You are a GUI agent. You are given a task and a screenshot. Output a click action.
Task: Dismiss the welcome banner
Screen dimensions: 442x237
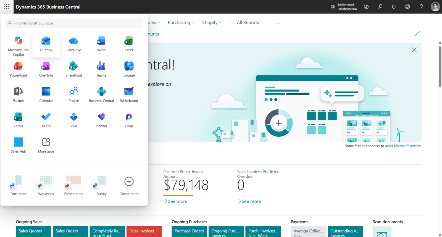414,50
